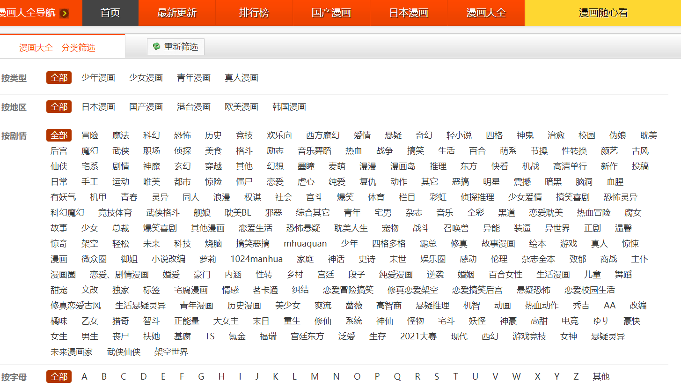The width and height of the screenshot is (681, 389).
Task: Choose the 耽美 tag in first plot row
Action: pos(649,135)
